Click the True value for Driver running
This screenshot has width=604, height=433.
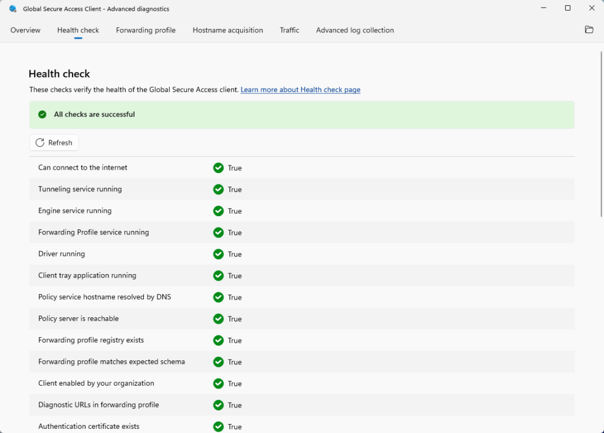point(235,255)
